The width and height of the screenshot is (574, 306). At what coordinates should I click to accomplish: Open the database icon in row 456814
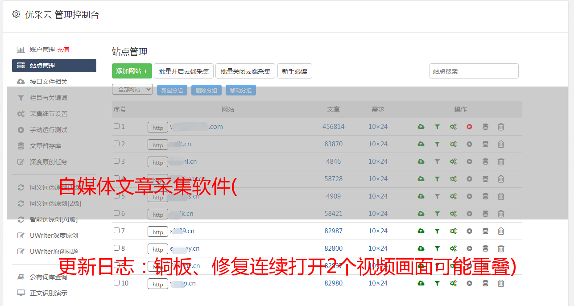click(485, 127)
